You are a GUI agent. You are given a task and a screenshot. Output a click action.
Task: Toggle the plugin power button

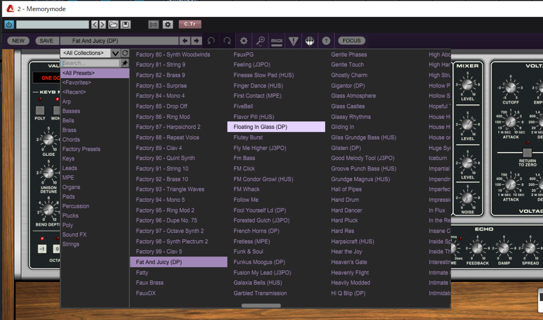(x=8, y=24)
